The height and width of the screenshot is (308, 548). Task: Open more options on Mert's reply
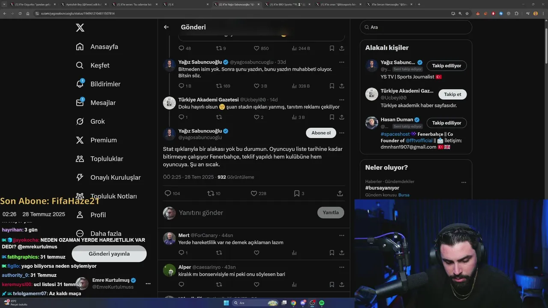[x=342, y=235]
